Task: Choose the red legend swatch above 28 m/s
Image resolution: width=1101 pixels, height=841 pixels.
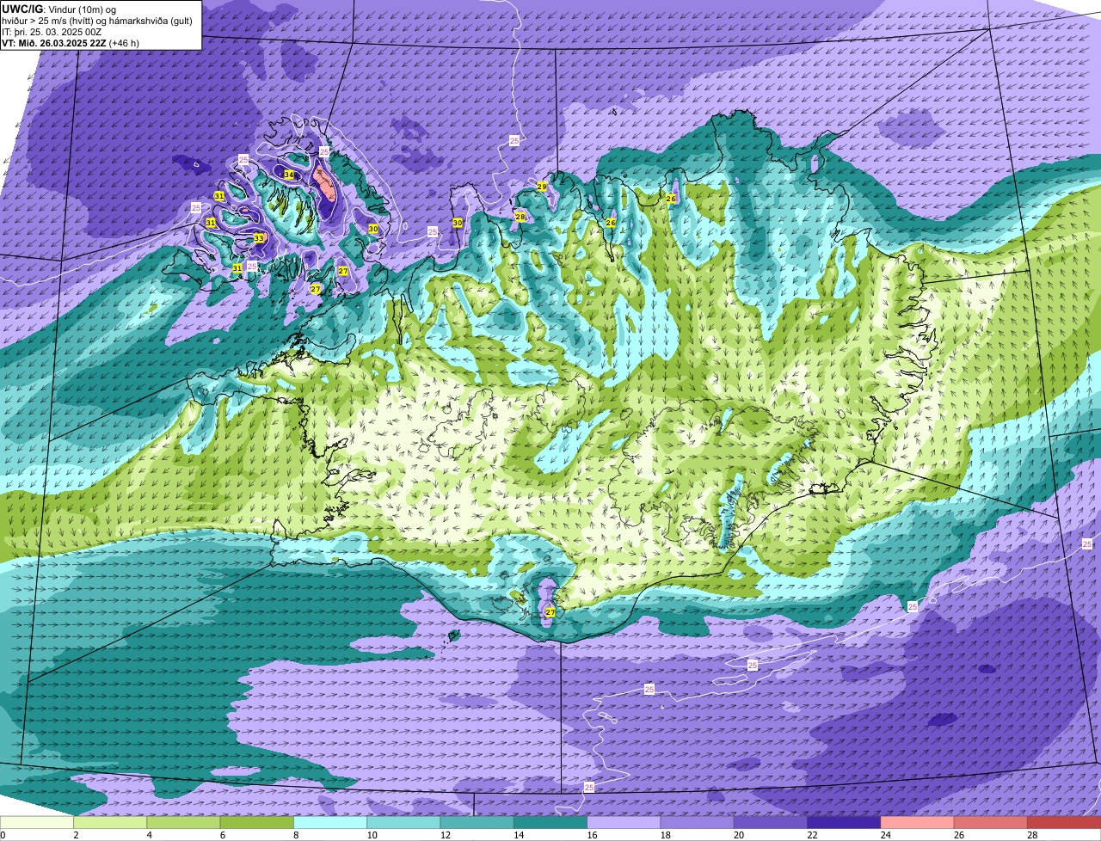Action: click(x=1064, y=823)
